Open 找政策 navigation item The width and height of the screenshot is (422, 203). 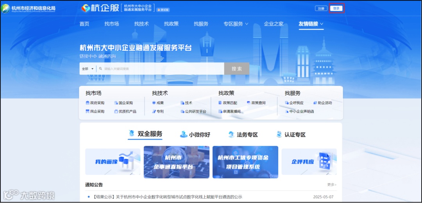coord(172,24)
